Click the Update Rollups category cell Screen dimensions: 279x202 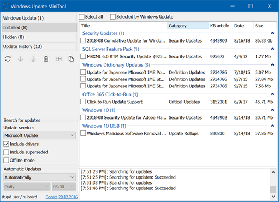tap(183, 133)
